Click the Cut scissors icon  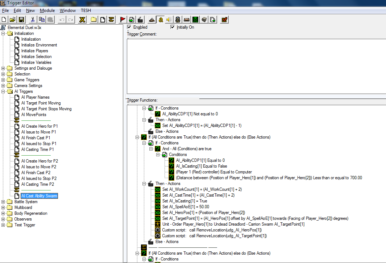point(33,20)
